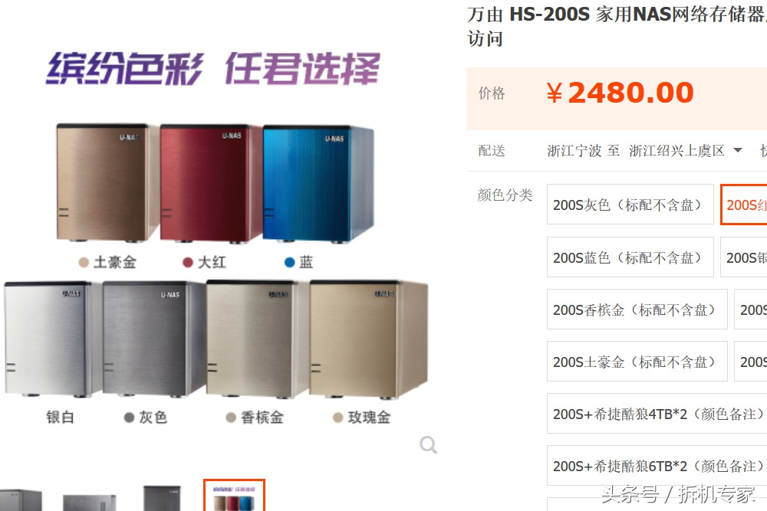View the second product thumbnail image
Image resolution: width=767 pixels, height=511 pixels.
click(90, 503)
